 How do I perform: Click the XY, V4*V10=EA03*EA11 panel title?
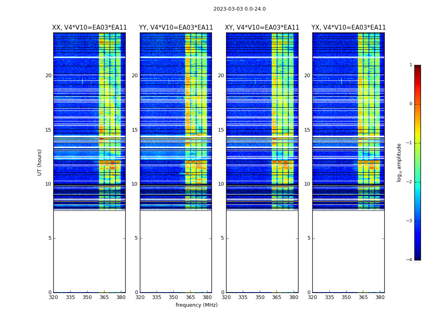262,28
